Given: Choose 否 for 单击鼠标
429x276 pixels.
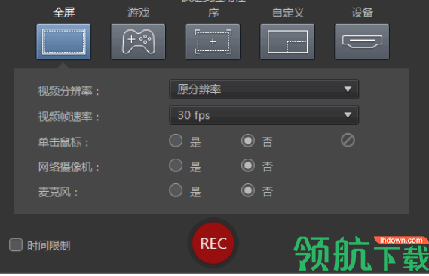Looking at the screenshot, I should (x=248, y=141).
